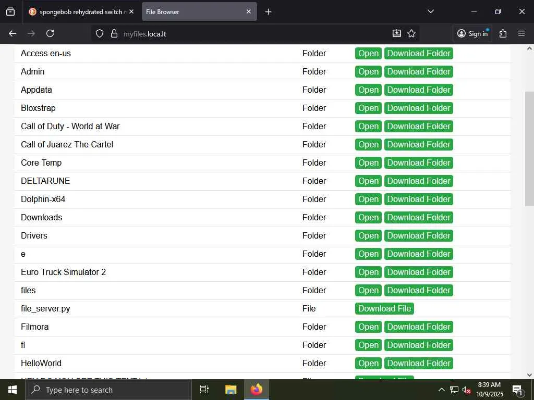
Task: Download the Downloads folder
Action: [419, 218]
